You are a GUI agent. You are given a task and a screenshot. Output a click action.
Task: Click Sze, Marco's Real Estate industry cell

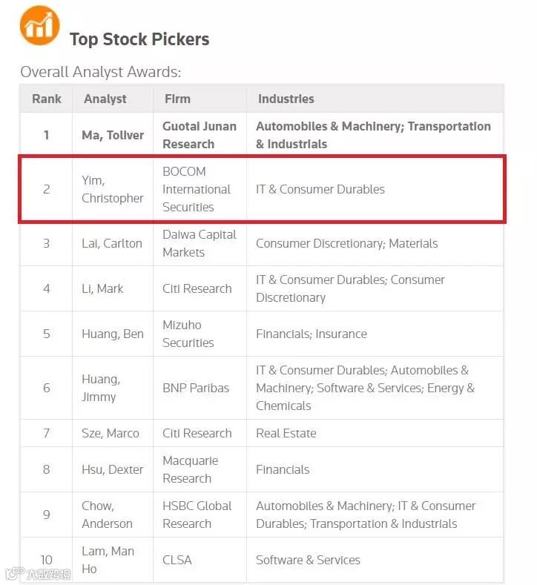286,433
